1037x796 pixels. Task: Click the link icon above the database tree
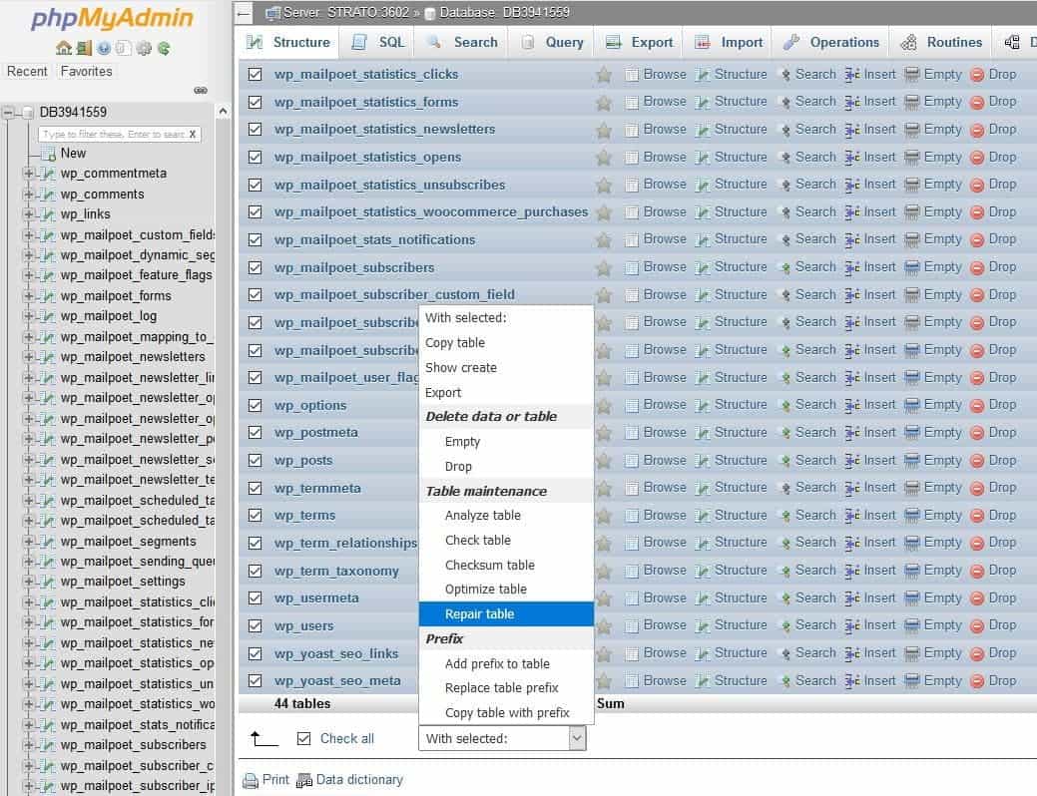pos(201,90)
